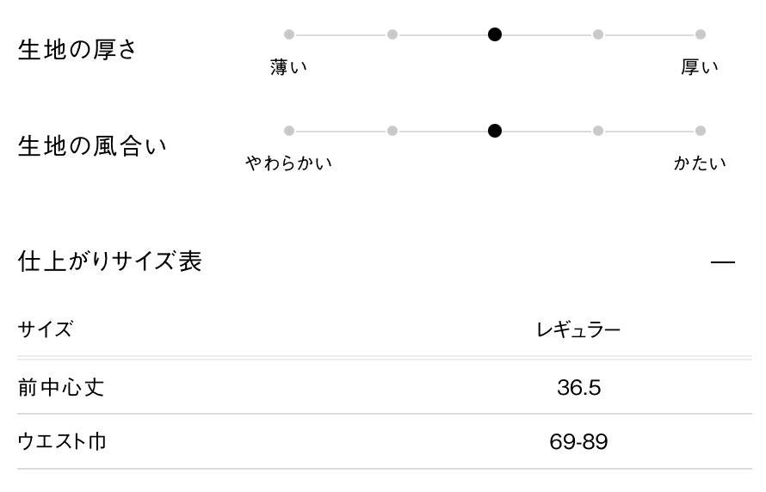Image resolution: width=766 pixels, height=492 pixels.
Task: Select second dot on 生地の厚さ scale
Action: pos(392,34)
